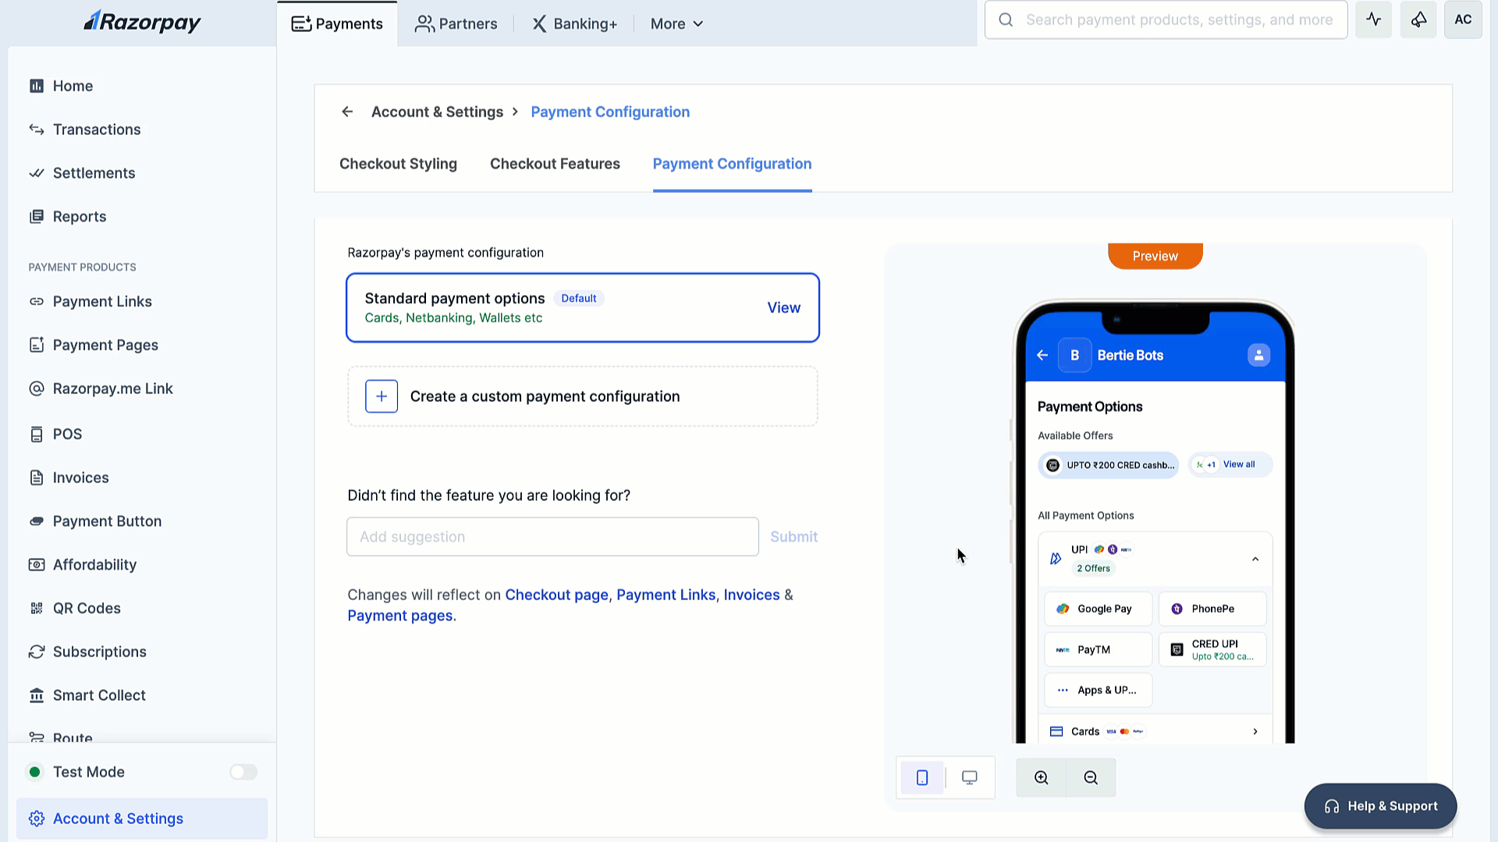This screenshot has height=842, width=1498.
Task: Click the Razorpay logo
Action: 142,21
